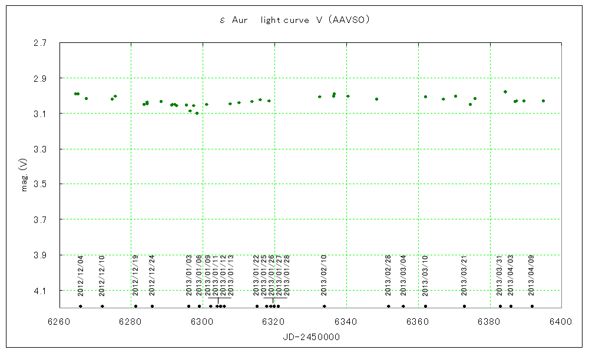Select the 2012/12/04 date label
This screenshot has height=353, width=589.
click(81, 275)
